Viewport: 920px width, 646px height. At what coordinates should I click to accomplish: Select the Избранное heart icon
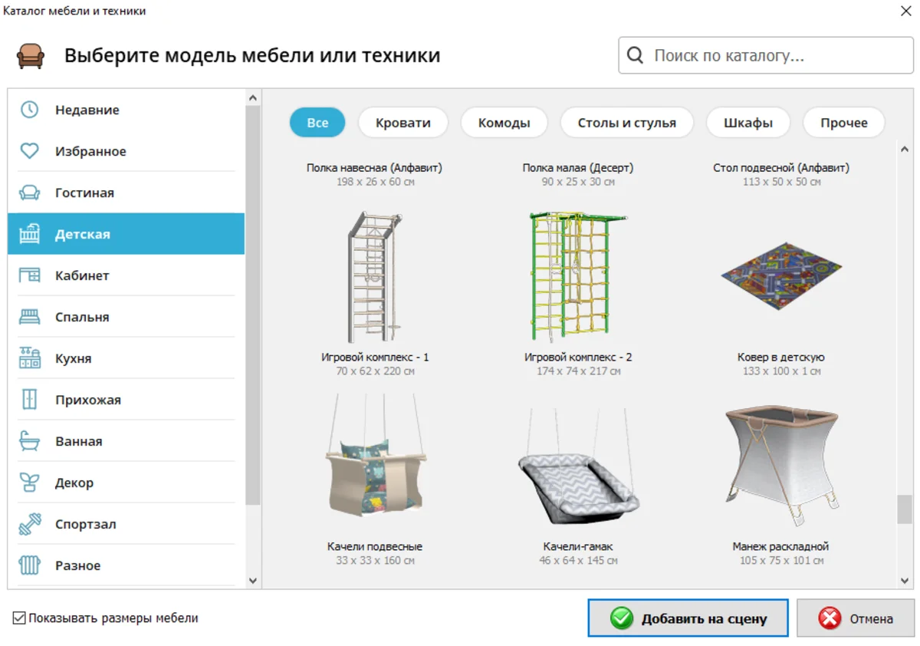point(29,151)
